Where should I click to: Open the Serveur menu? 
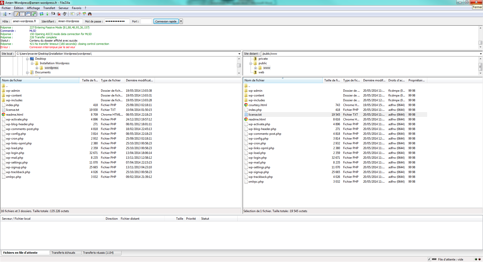[63, 8]
